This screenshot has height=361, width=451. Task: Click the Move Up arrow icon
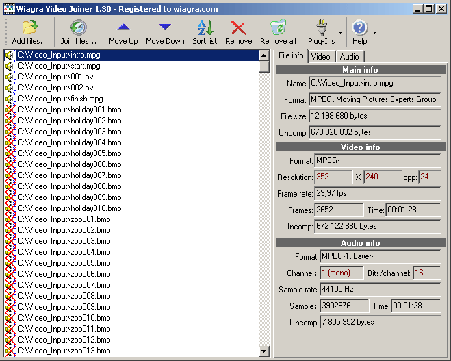point(123,27)
